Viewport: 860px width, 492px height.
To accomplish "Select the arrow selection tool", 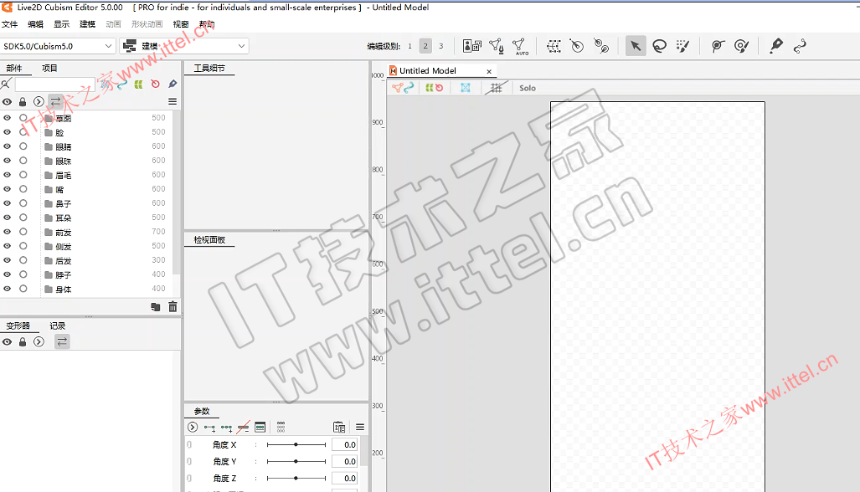I will (x=635, y=46).
